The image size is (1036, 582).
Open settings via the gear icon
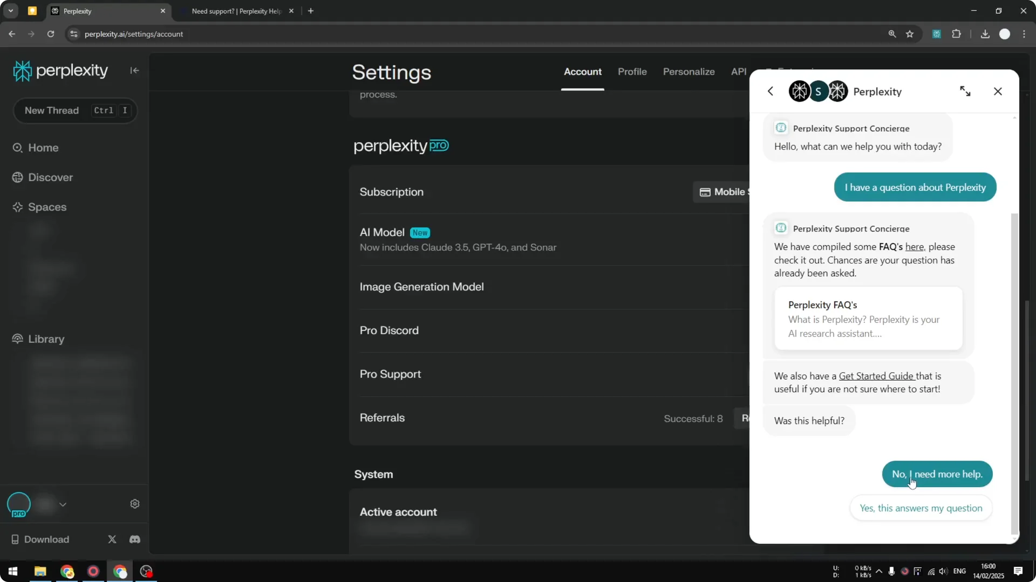point(134,503)
